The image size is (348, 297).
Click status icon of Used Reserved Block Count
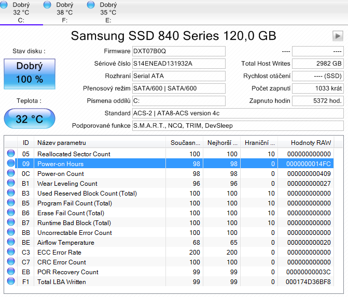pos(11,192)
